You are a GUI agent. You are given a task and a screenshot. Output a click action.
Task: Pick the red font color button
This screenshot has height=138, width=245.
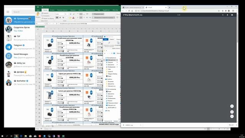click(x=73, y=18)
